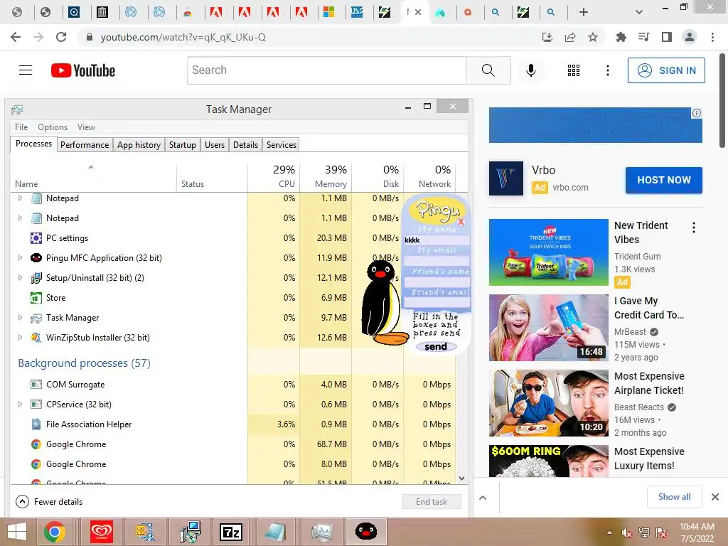This screenshot has height=546, width=728.
Task: Open the View menu in Task Manager
Action: (x=86, y=127)
